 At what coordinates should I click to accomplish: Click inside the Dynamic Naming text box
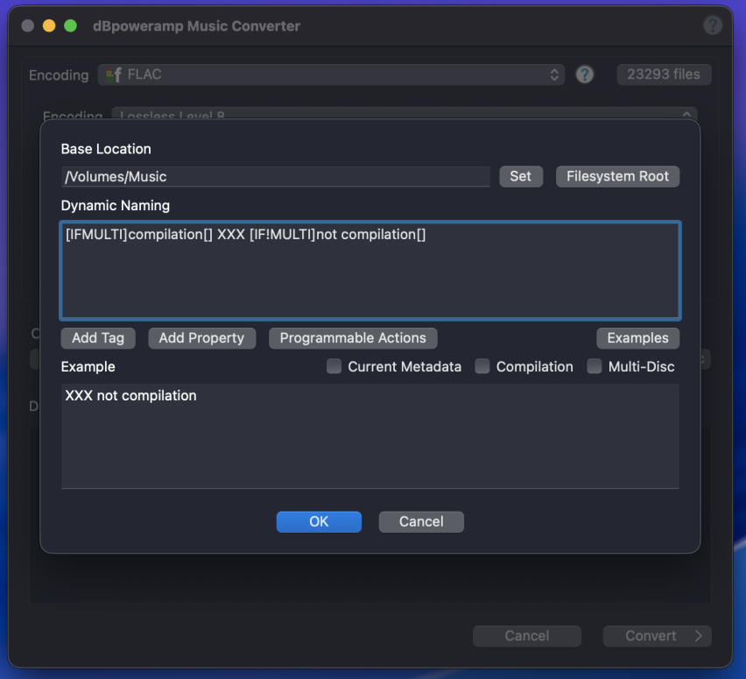coord(370,270)
